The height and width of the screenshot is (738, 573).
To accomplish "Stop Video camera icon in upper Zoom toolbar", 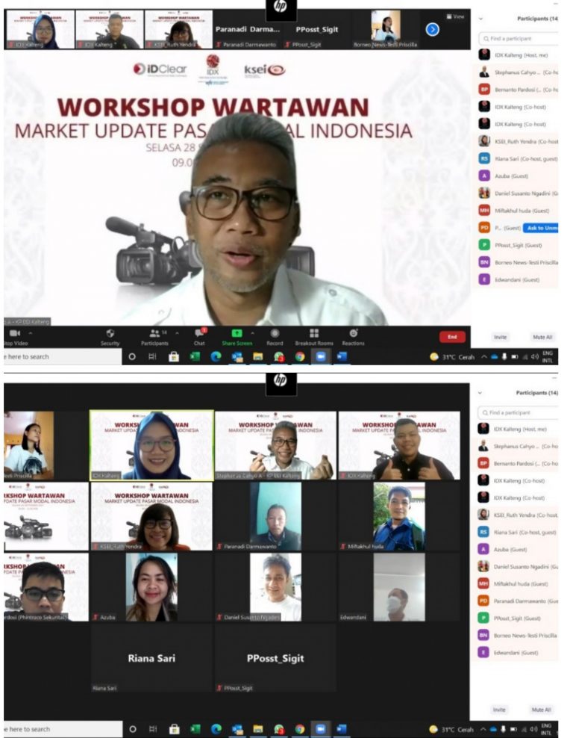I will point(14,333).
